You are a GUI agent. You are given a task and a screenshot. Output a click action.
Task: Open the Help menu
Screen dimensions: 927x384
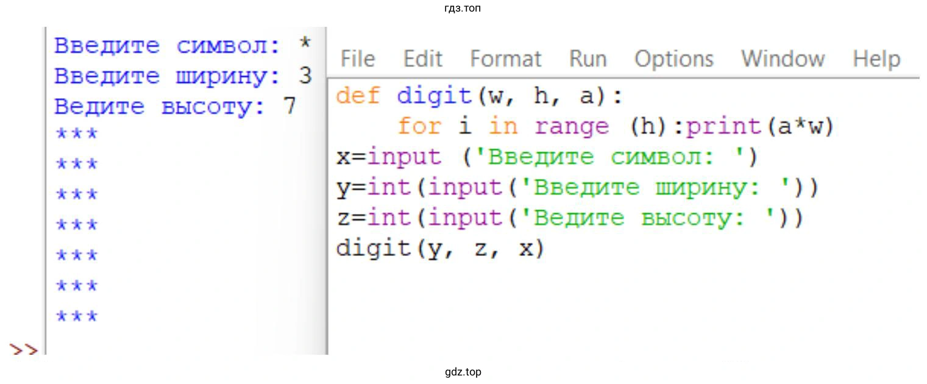876,59
